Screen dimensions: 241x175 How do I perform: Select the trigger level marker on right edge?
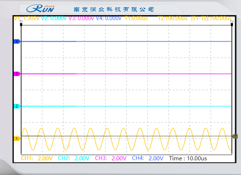[x=235, y=136]
